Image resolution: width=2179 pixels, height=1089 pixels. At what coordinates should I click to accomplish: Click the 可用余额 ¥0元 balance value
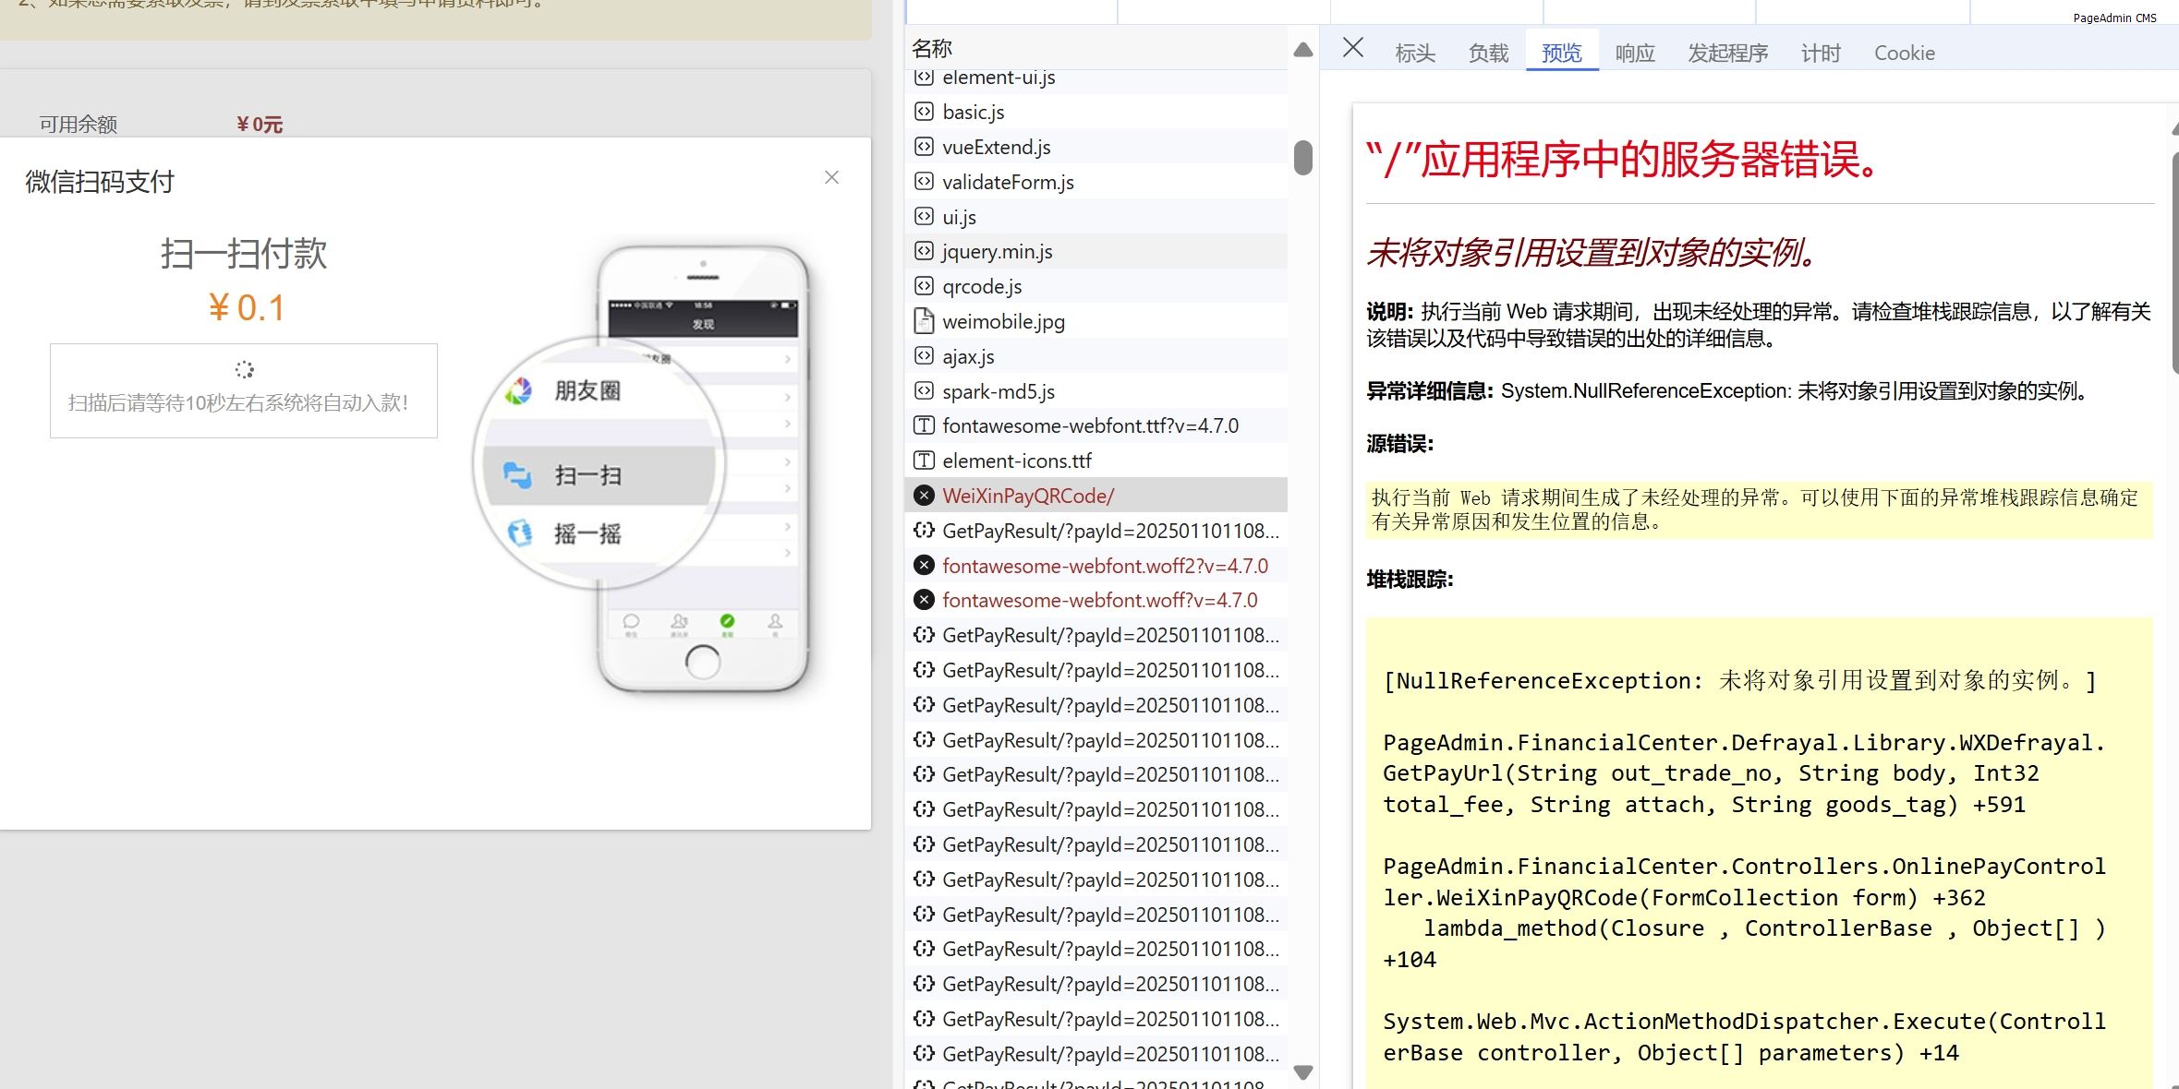260,125
